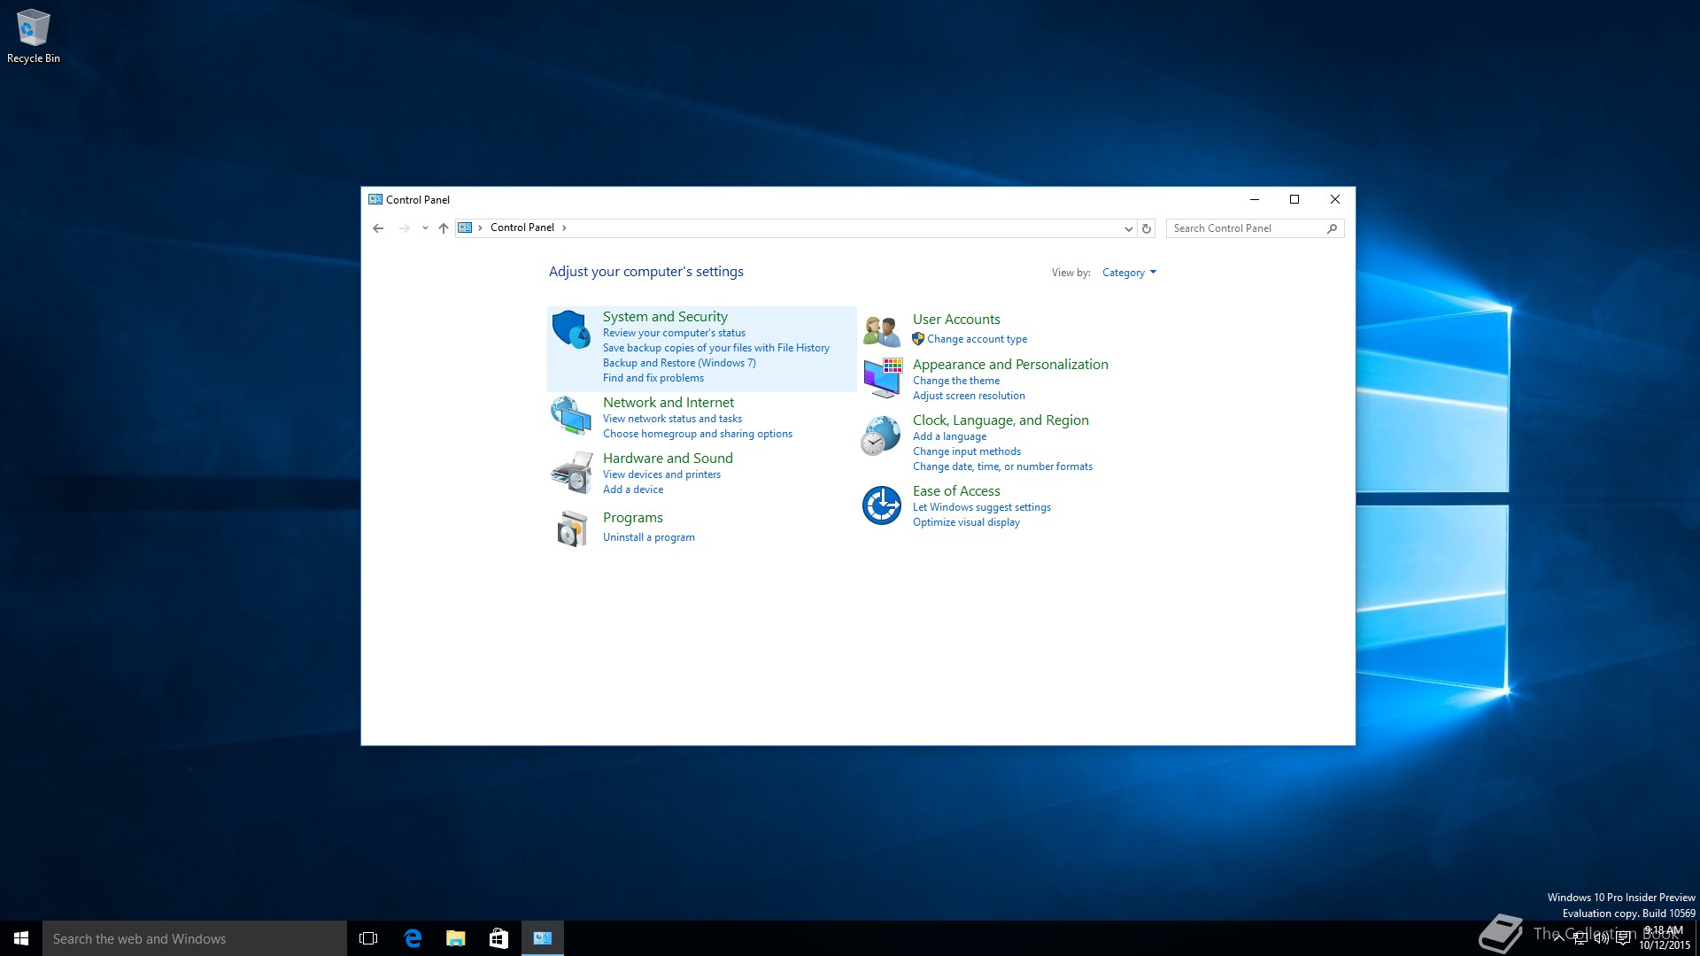The width and height of the screenshot is (1700, 956).
Task: Click Uninstall a program link
Action: point(649,537)
